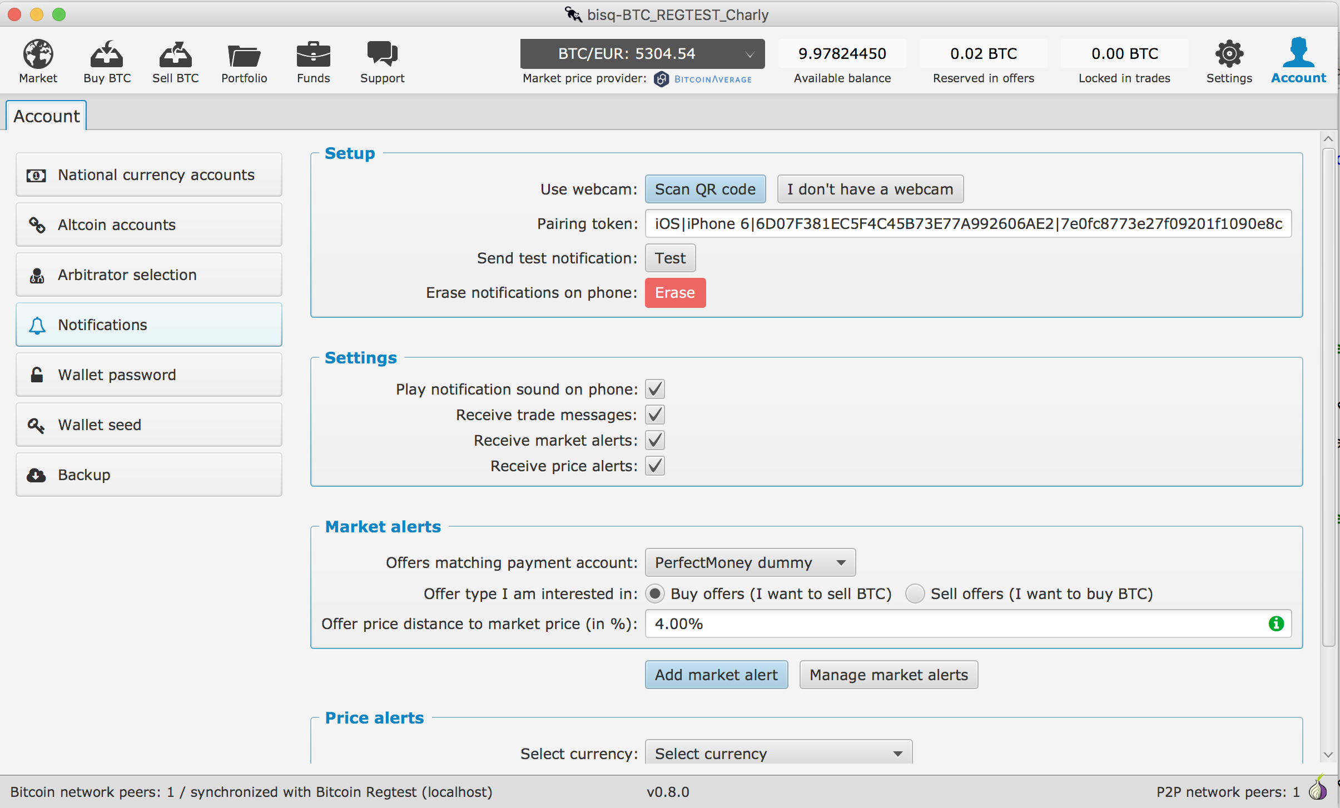Click the vertical scrollbar thumb

point(1328,397)
